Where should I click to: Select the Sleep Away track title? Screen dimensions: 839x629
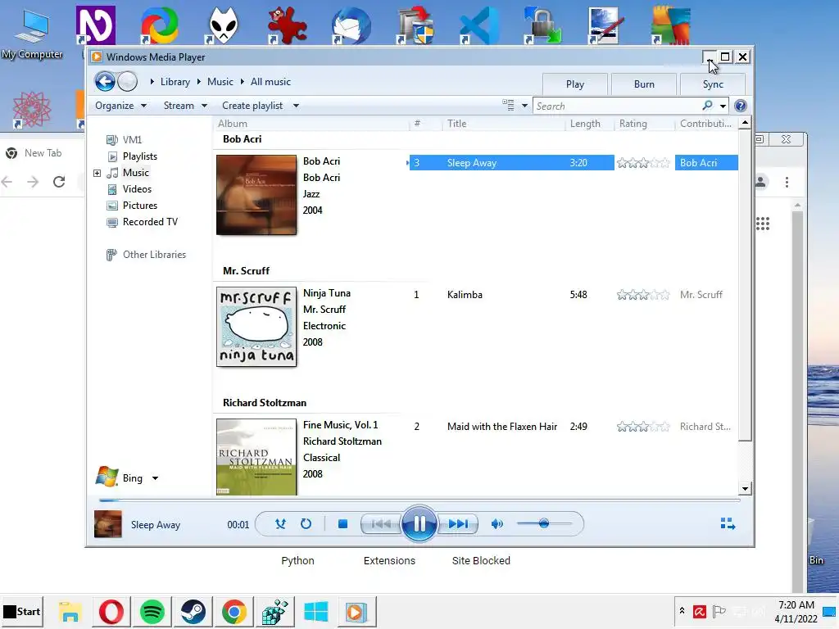click(471, 163)
